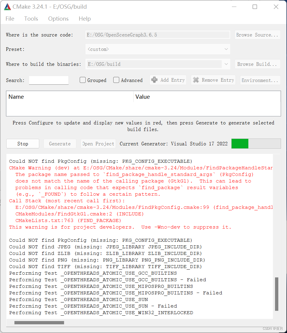The width and height of the screenshot is (287, 333).
Task: Click the 'Where to build the binaries:' label
Action: (43, 64)
